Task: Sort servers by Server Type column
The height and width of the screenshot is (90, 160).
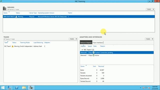Action: [x=33, y=13]
